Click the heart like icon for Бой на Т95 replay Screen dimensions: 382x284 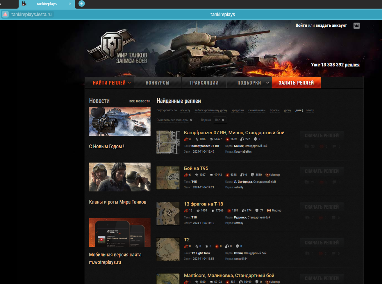point(322,182)
